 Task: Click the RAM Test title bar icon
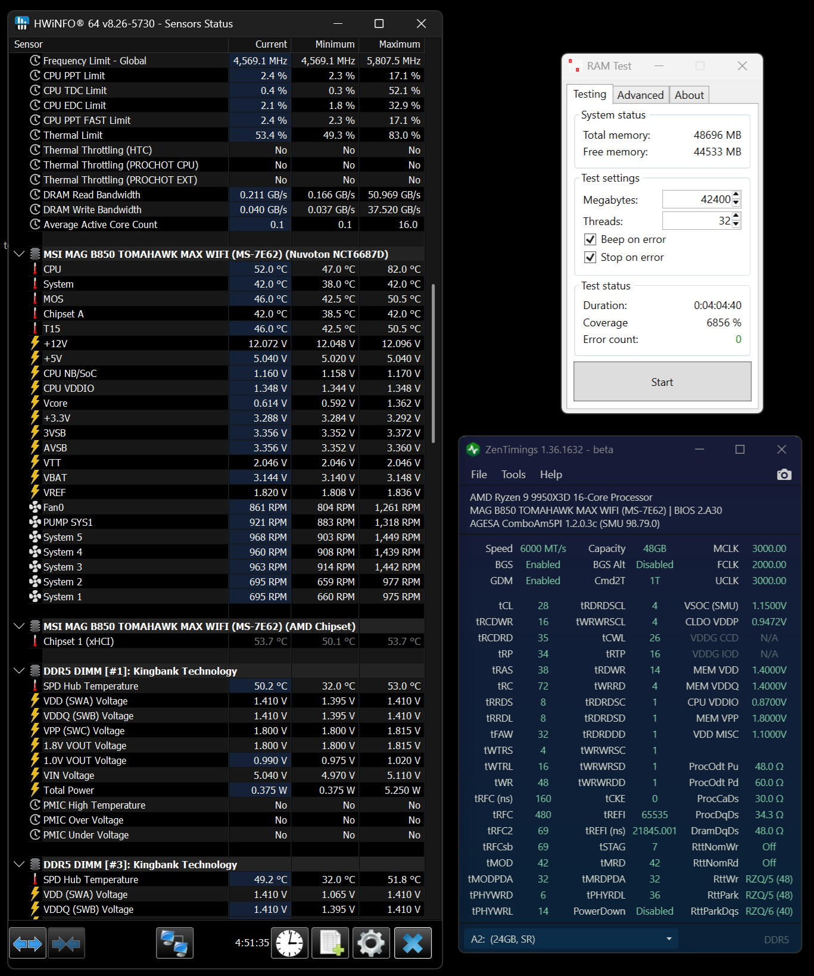point(575,66)
